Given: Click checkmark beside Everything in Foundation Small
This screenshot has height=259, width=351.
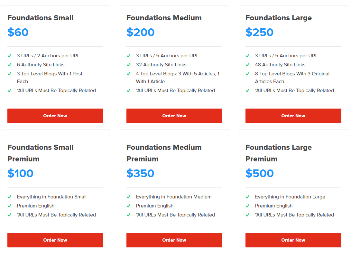Looking at the screenshot, I should click(x=9, y=197).
